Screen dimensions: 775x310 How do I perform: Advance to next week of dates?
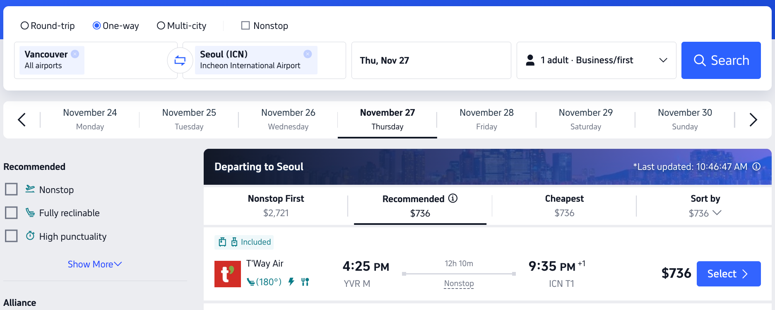point(753,120)
